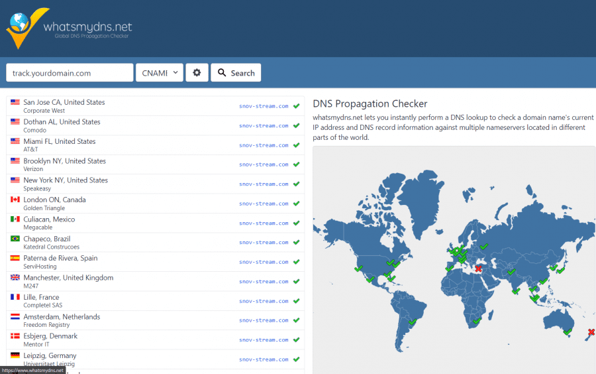Select Manchester, United Kingdom server row
Viewport: 596px width, 374px height.
(155, 282)
